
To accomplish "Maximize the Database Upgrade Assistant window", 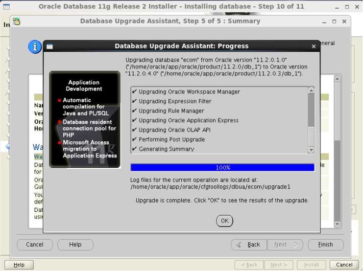I will 334,22.
